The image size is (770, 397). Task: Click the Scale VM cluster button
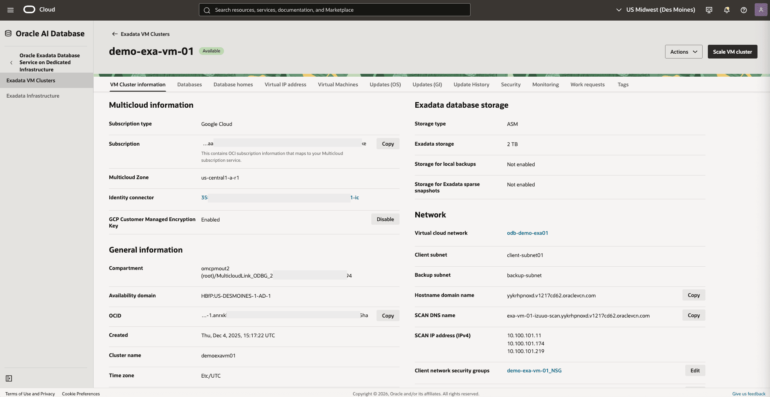tap(732, 52)
